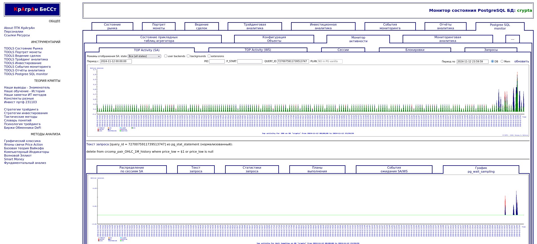Switch to the TOP Activity (WS) tab

click(258, 50)
